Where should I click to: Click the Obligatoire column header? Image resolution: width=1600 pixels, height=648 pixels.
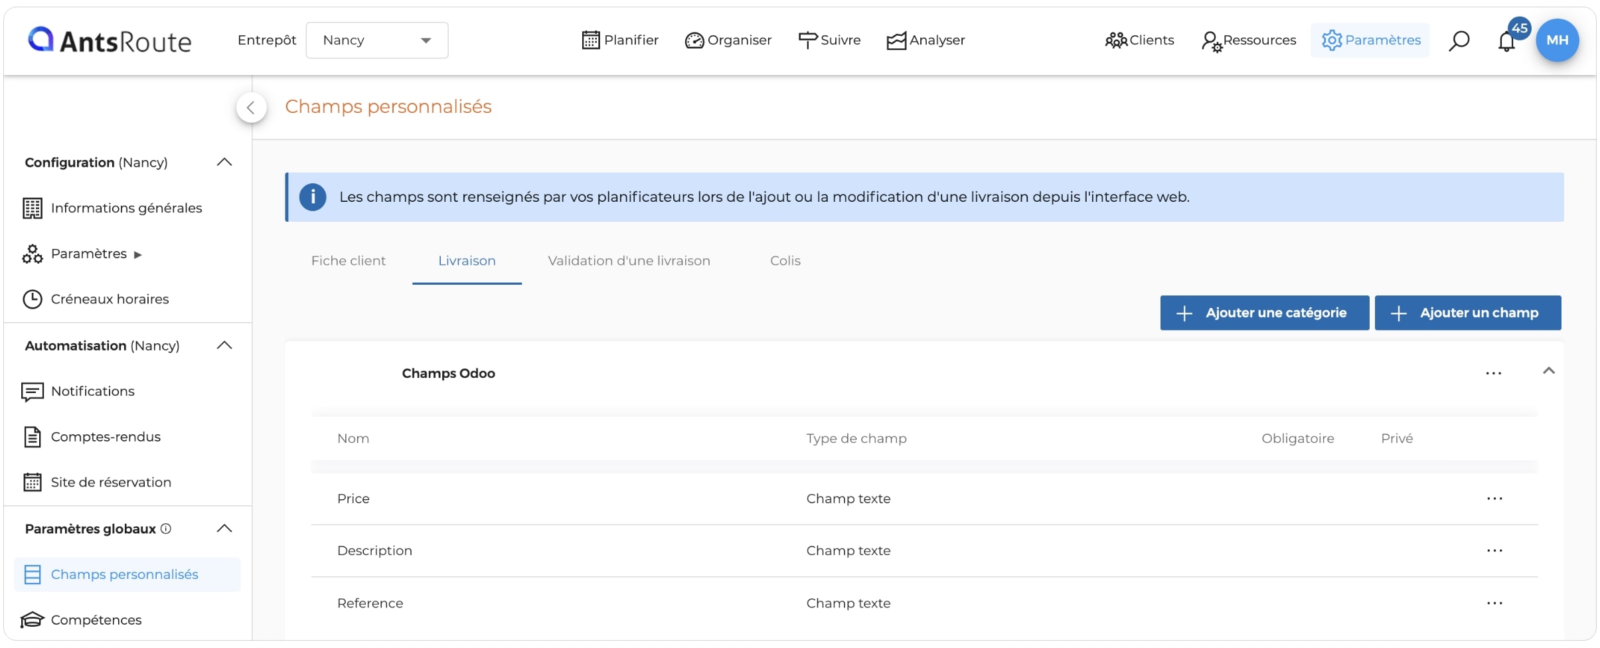click(1298, 439)
